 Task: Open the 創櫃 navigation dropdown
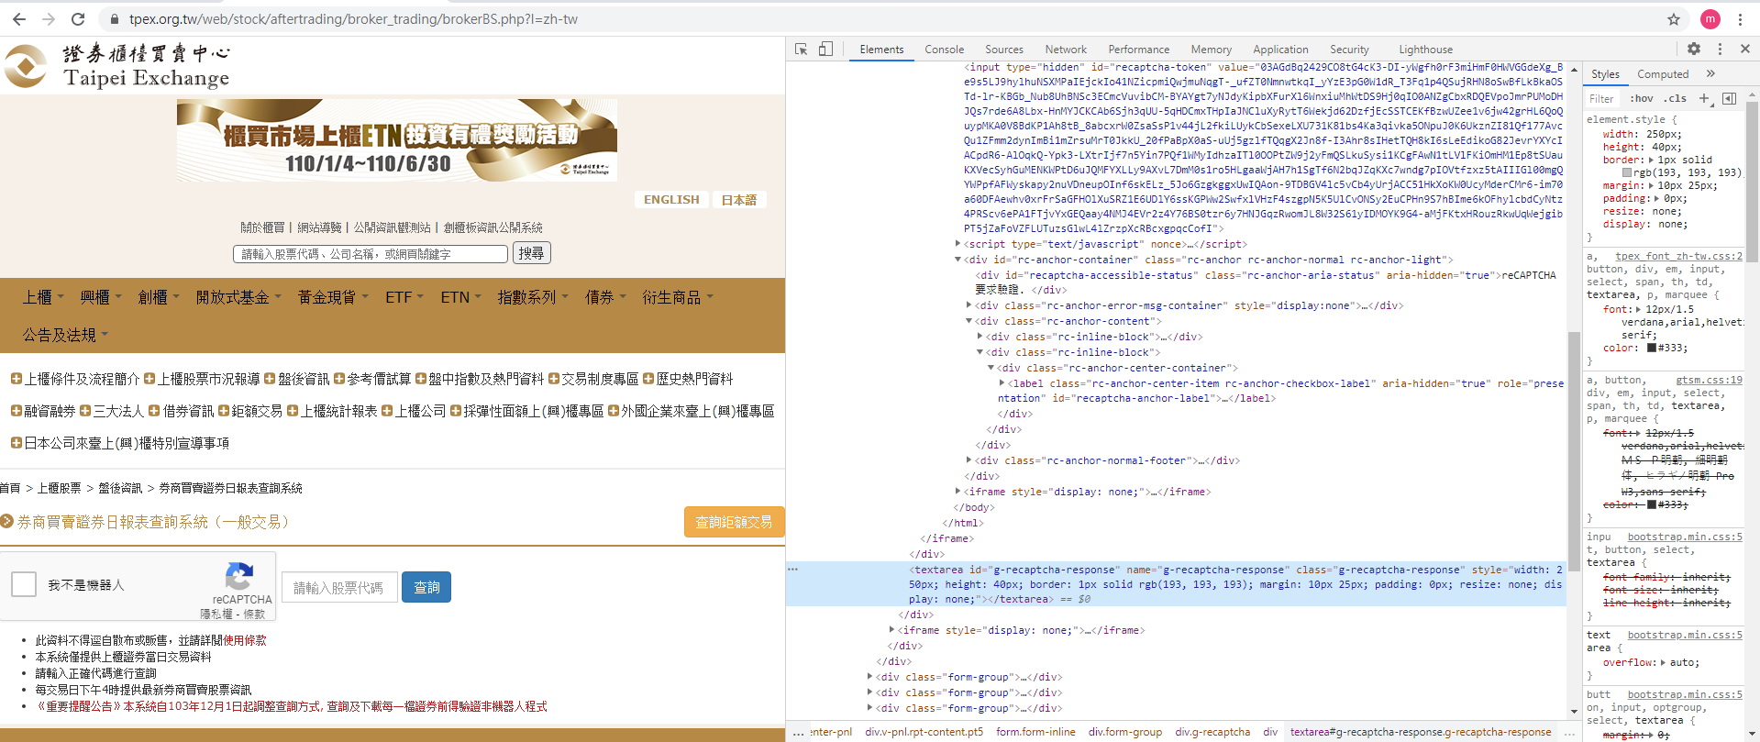(x=158, y=297)
